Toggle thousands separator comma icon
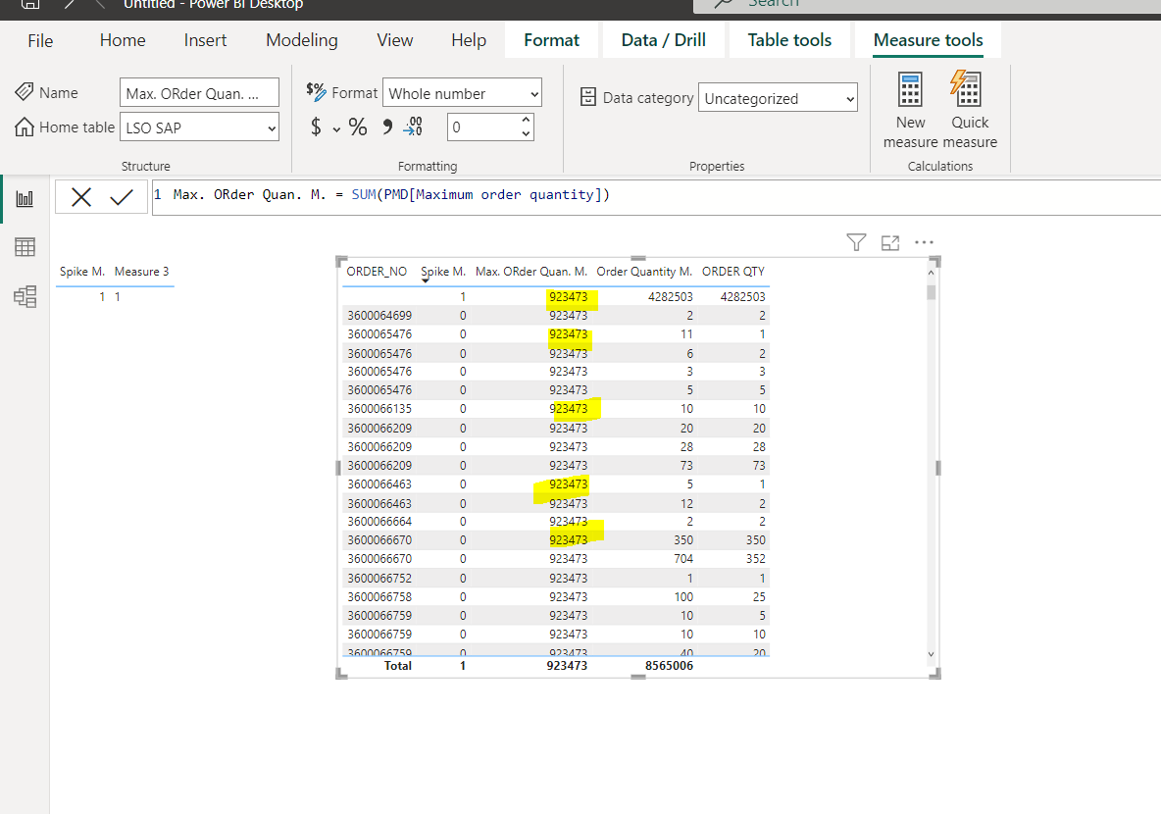 click(x=387, y=127)
